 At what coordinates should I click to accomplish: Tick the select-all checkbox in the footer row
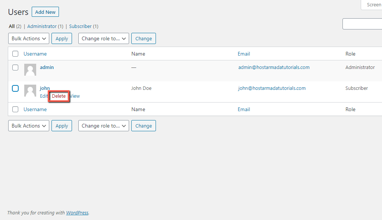(15, 109)
